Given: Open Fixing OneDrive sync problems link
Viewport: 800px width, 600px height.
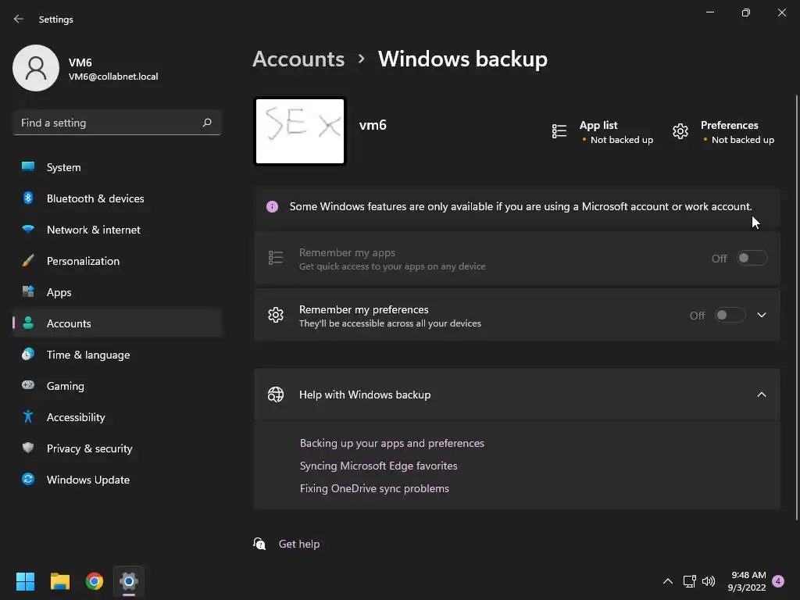Looking at the screenshot, I should (374, 488).
